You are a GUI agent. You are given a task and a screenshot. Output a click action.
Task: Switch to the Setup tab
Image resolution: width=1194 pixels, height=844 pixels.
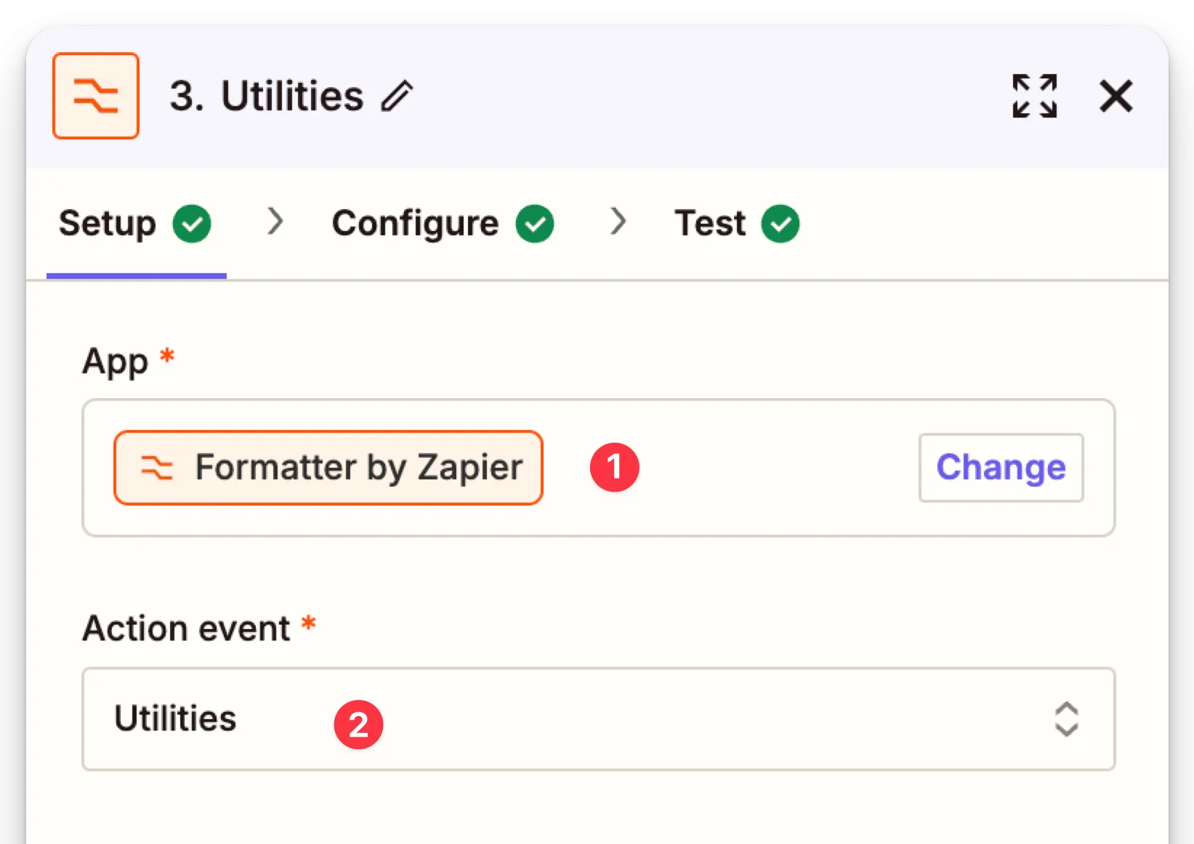(x=108, y=224)
